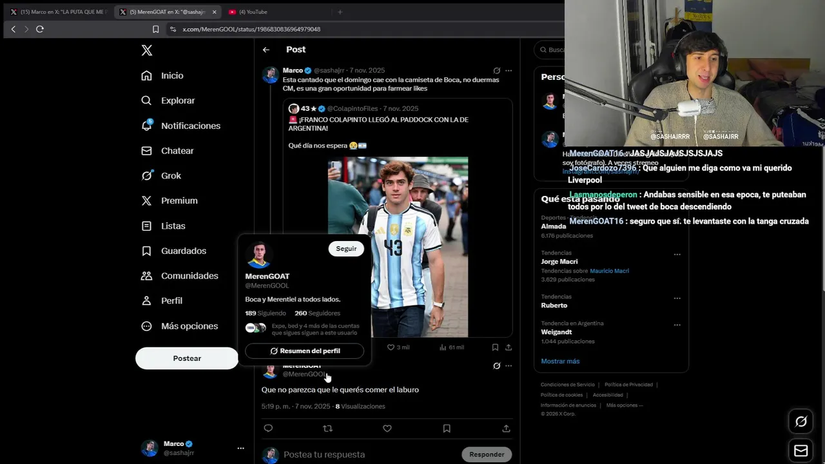Open Chatear in the sidebar

tap(168, 151)
